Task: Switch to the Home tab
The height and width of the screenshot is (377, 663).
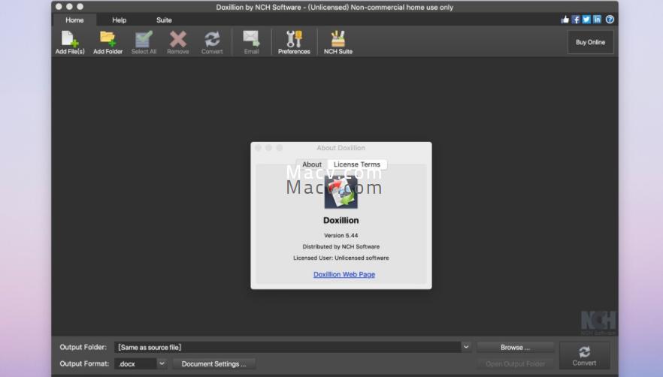Action: coord(74,20)
